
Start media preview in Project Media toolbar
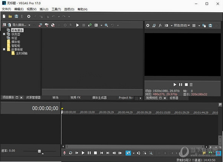(78, 25)
